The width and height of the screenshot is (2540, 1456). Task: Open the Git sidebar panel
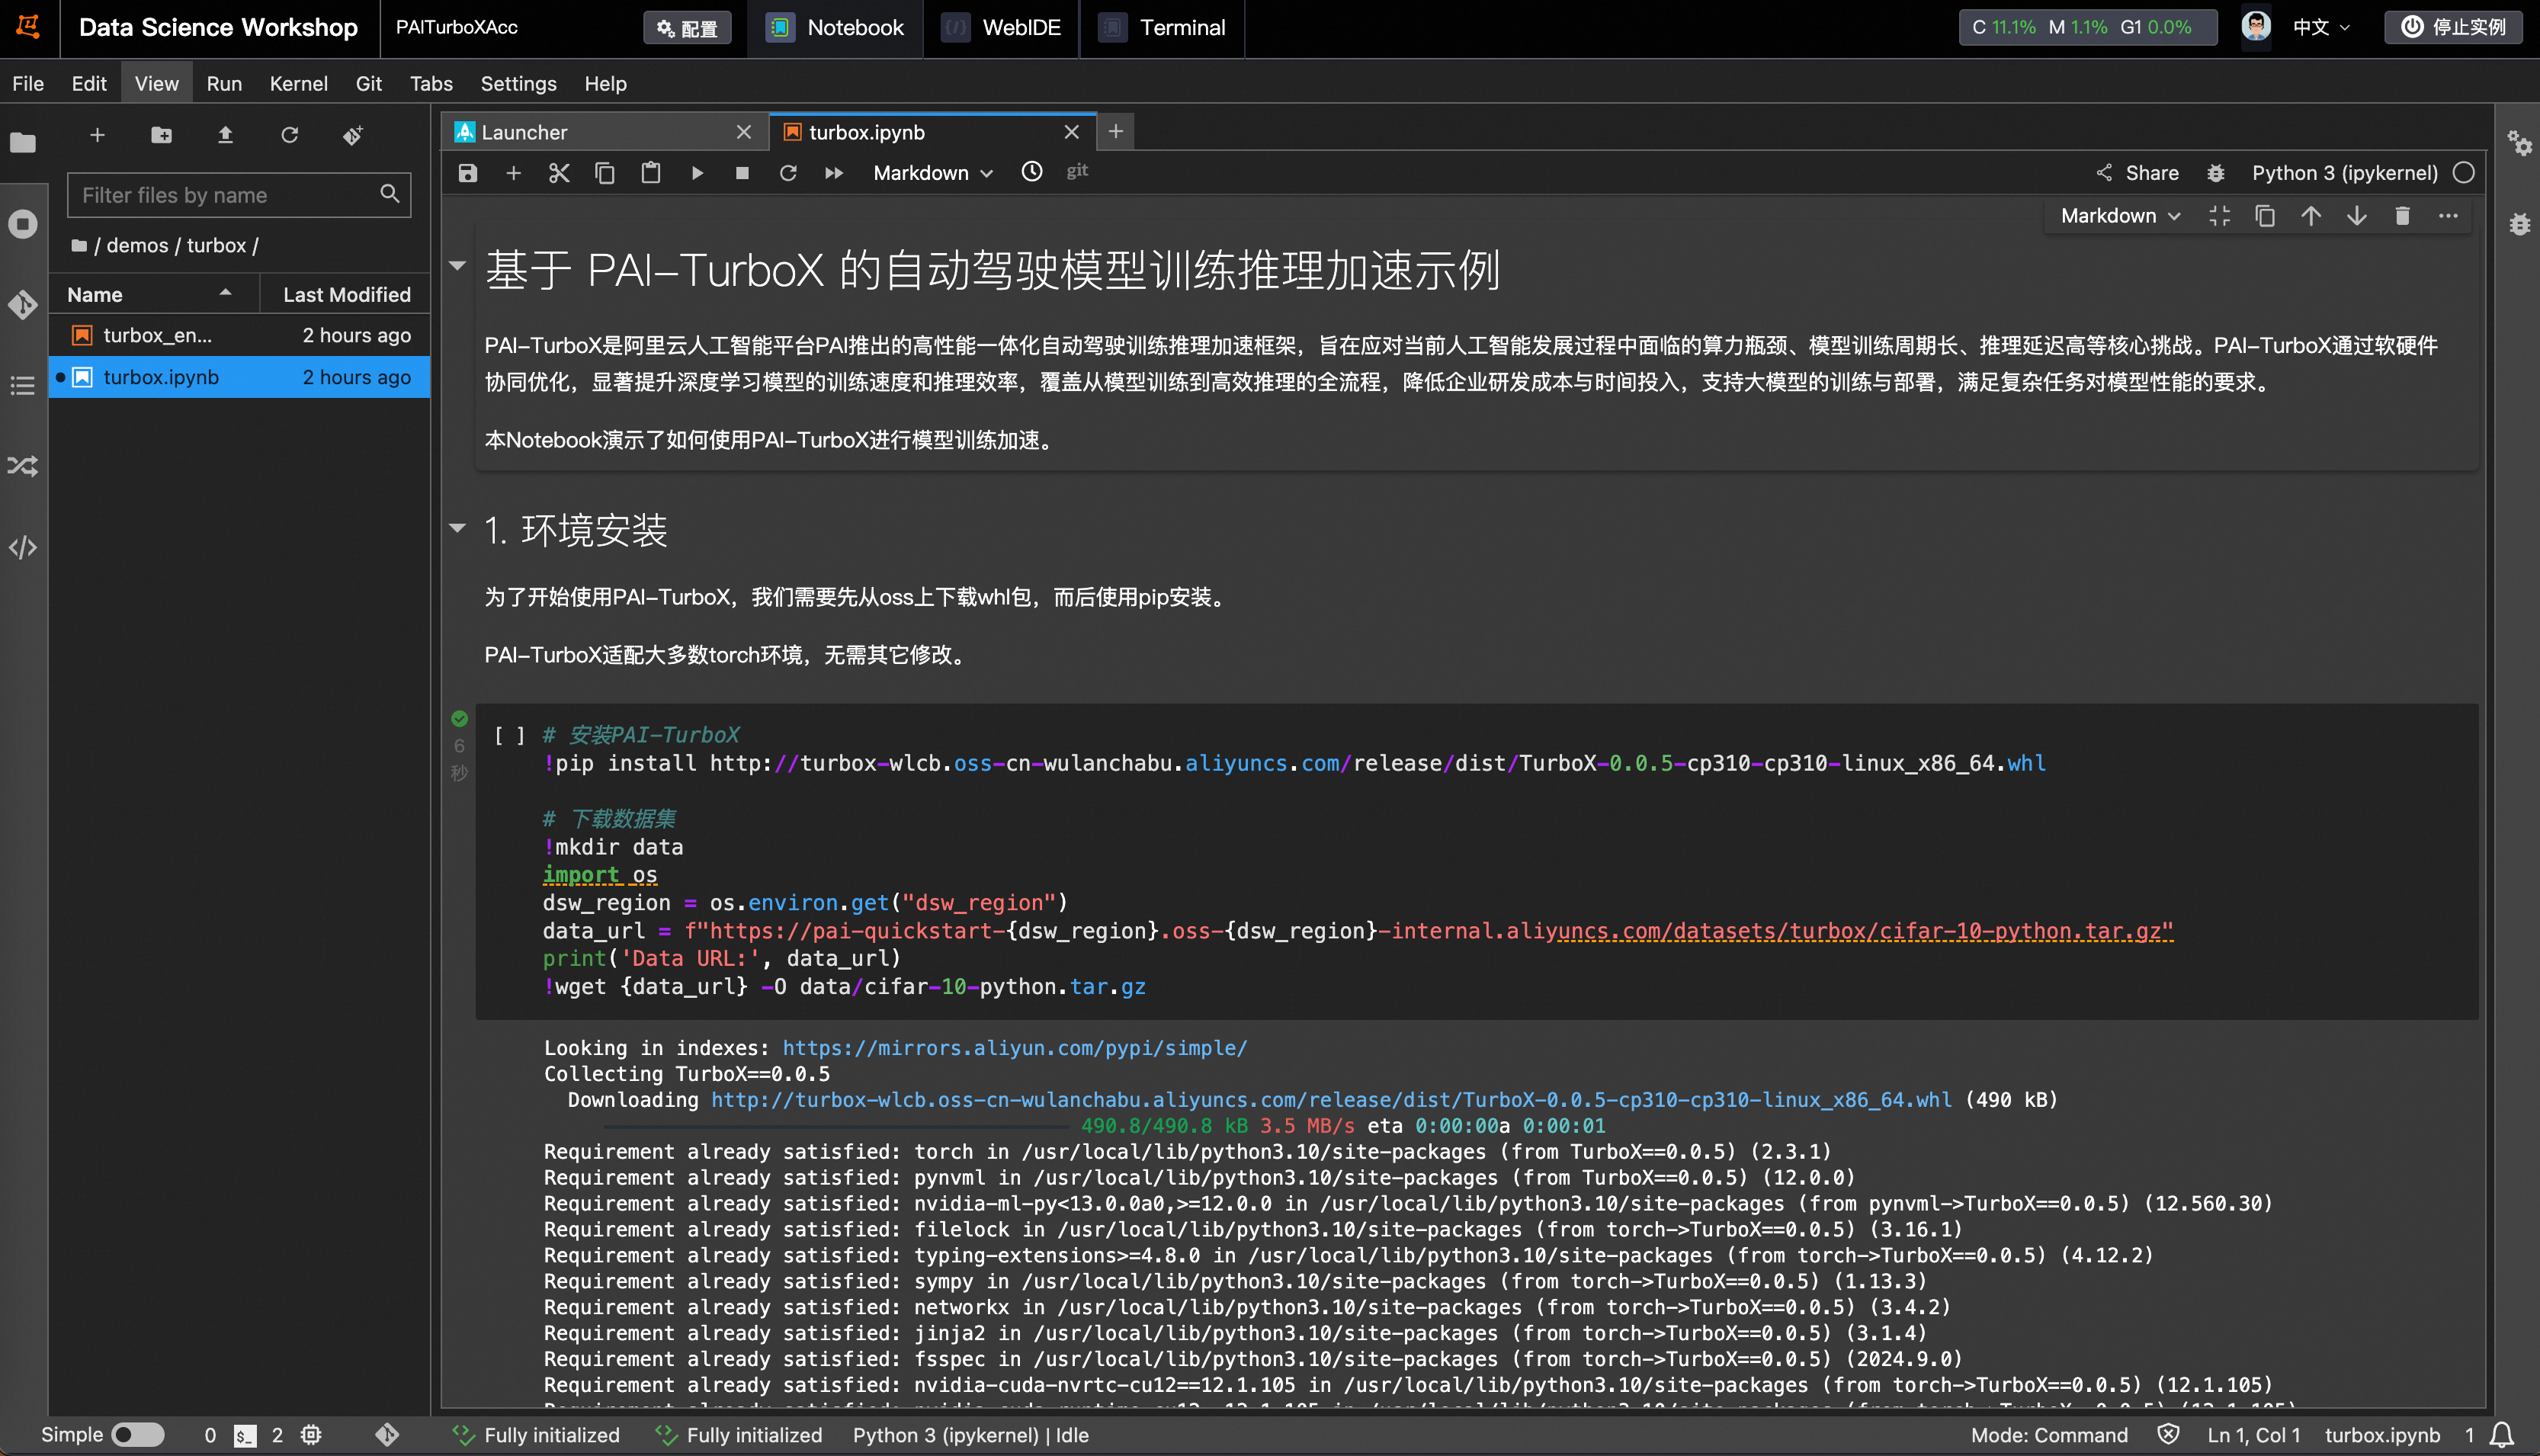[23, 304]
